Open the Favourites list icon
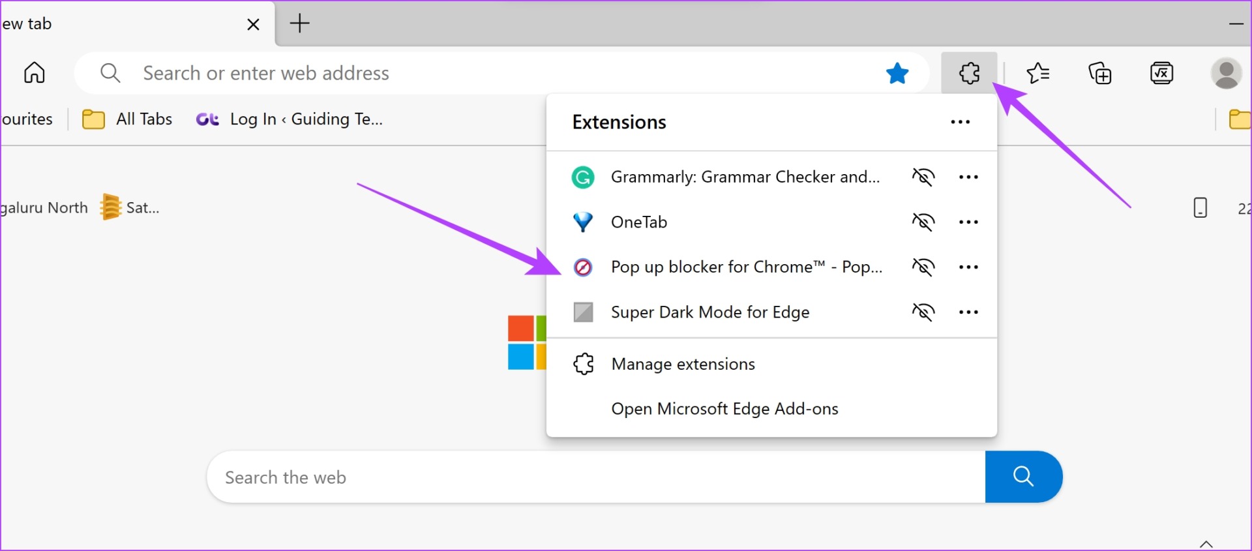Screen dimensions: 1252x551 pyautogui.click(x=1037, y=73)
